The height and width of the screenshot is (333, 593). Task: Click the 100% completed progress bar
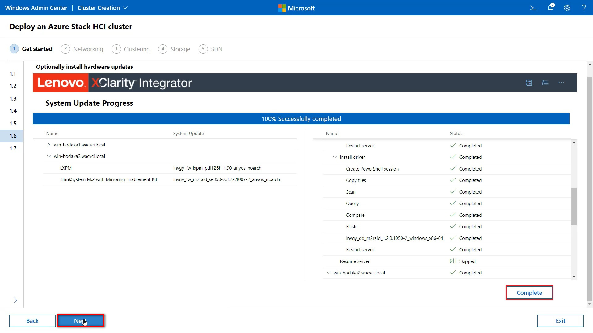(301, 118)
